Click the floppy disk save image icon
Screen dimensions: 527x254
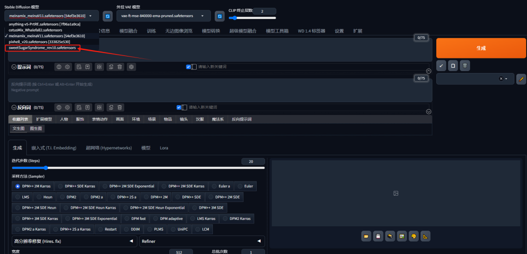[x=378, y=236]
